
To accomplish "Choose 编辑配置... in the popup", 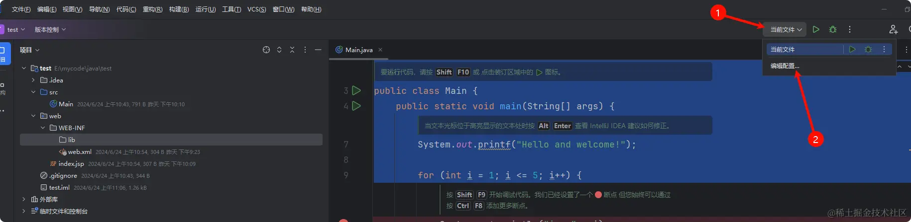I will [785, 66].
